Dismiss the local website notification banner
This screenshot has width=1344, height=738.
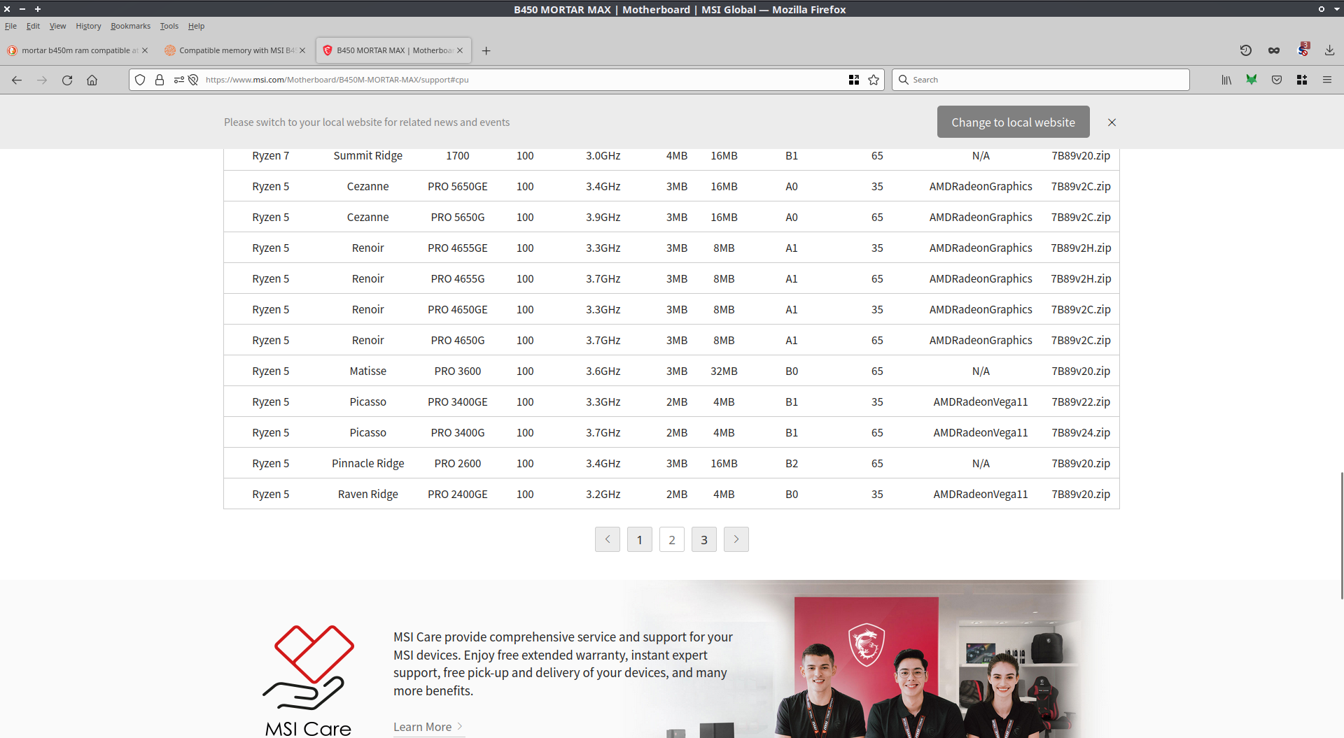tap(1112, 122)
